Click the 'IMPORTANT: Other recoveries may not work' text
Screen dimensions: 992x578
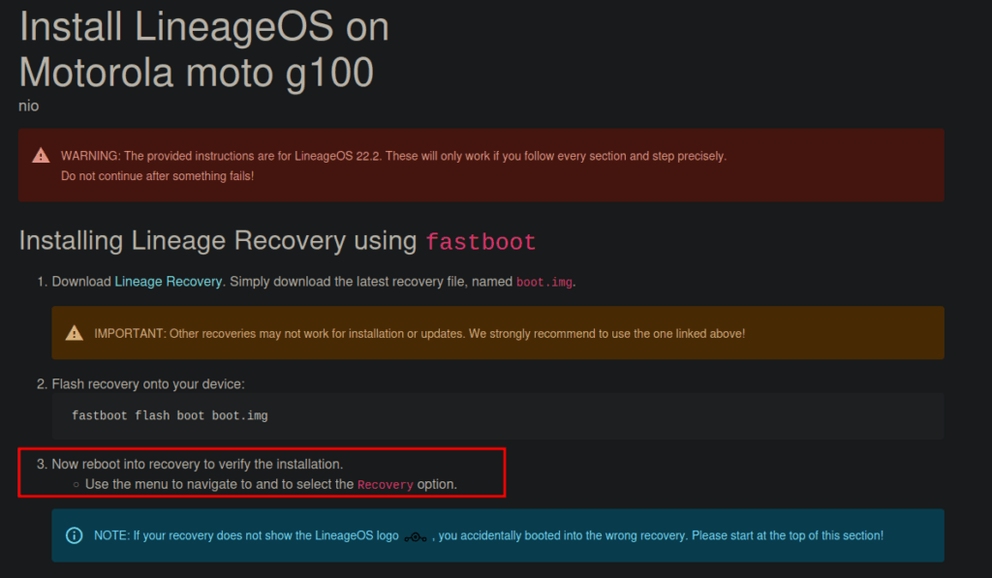[x=419, y=333]
